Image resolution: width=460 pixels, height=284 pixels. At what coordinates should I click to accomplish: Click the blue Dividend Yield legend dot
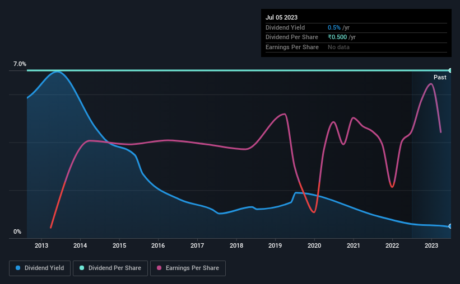(x=18, y=268)
